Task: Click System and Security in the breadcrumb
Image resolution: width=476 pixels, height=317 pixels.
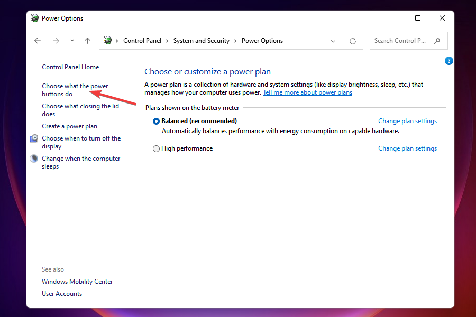Action: click(202, 41)
